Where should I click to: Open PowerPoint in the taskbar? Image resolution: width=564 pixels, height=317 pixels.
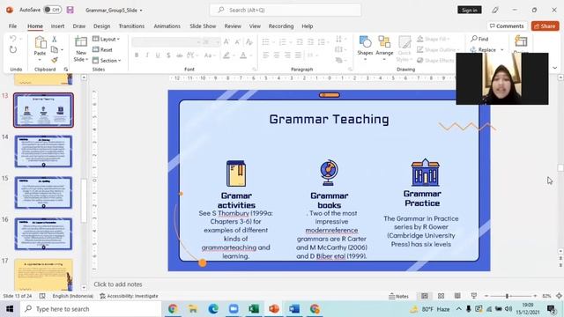[x=274, y=309]
